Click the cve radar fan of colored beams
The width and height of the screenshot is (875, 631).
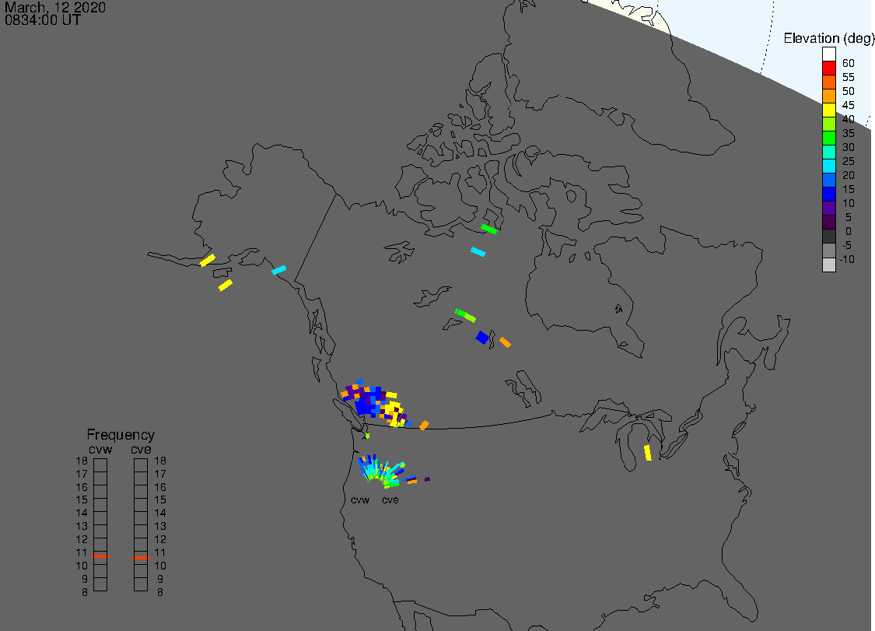(x=392, y=475)
